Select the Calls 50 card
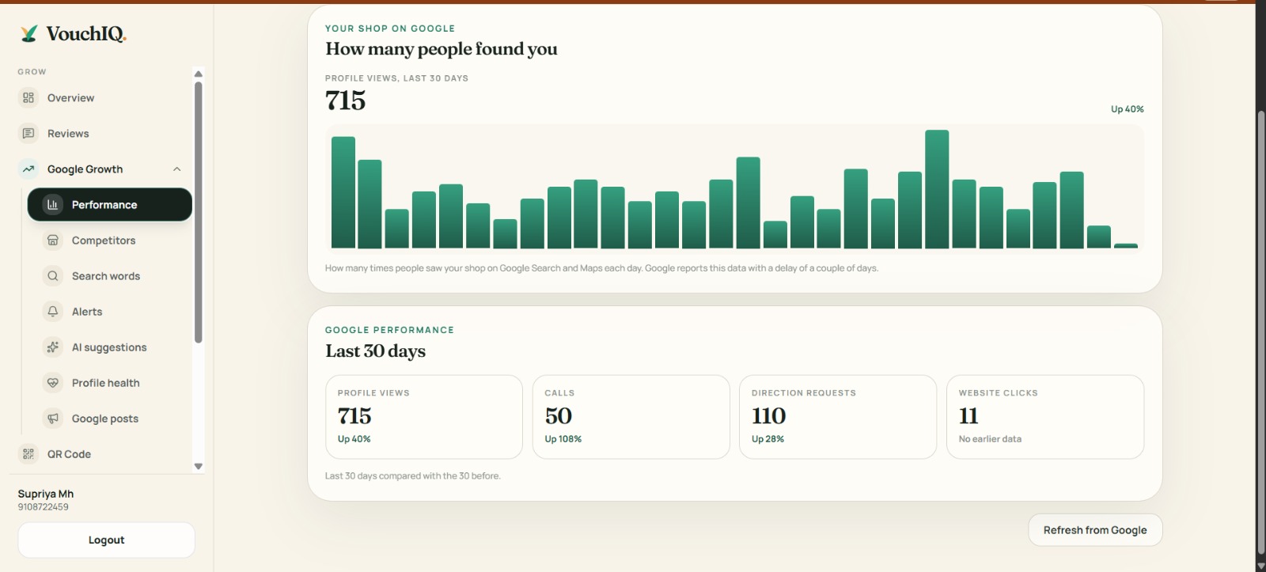 (631, 417)
